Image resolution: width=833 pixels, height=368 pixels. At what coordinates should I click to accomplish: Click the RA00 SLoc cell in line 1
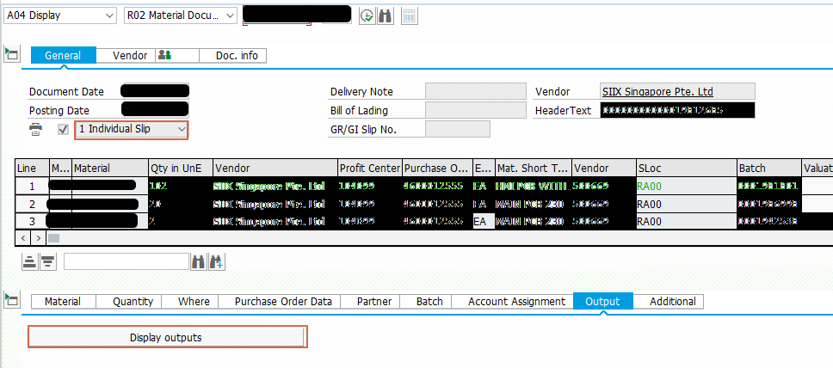687,187
